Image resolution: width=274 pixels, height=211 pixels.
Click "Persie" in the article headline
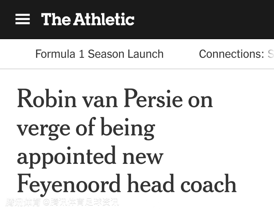[153, 99]
